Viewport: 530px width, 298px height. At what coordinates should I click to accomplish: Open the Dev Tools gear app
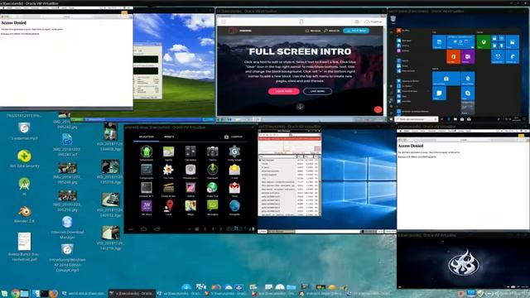click(168, 170)
